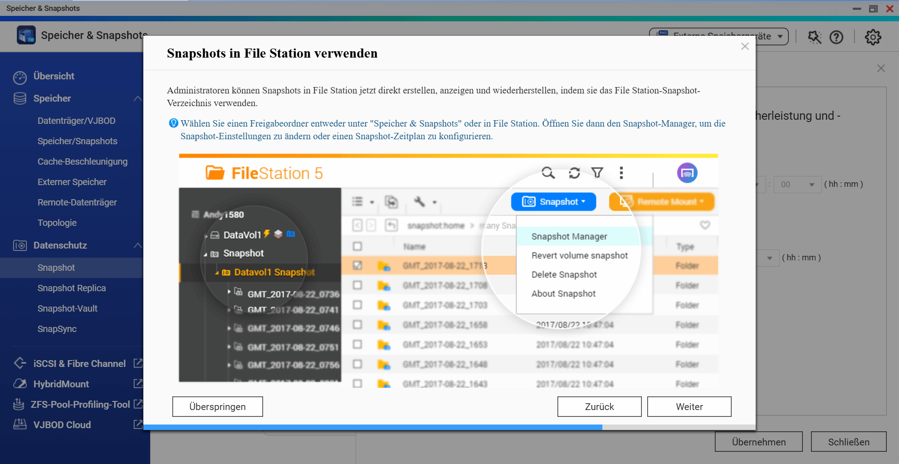Collapse the Speicher section chevron
The width and height of the screenshot is (899, 464).
click(138, 98)
